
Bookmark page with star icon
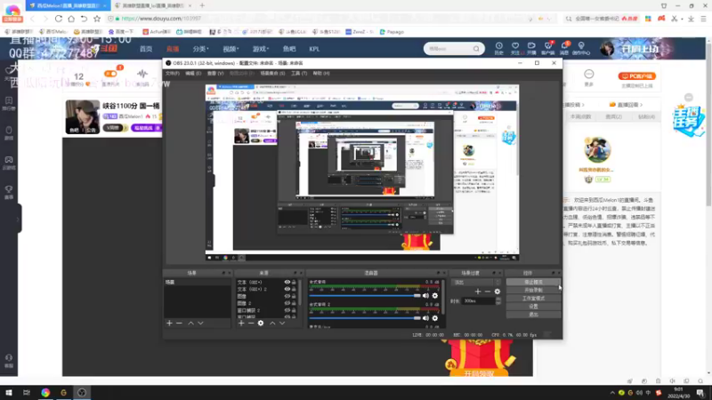pos(97,19)
